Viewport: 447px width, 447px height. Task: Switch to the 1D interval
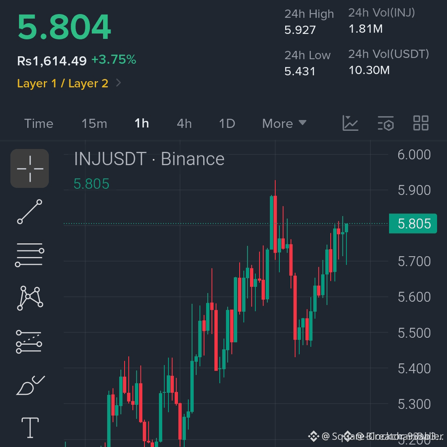(x=227, y=124)
